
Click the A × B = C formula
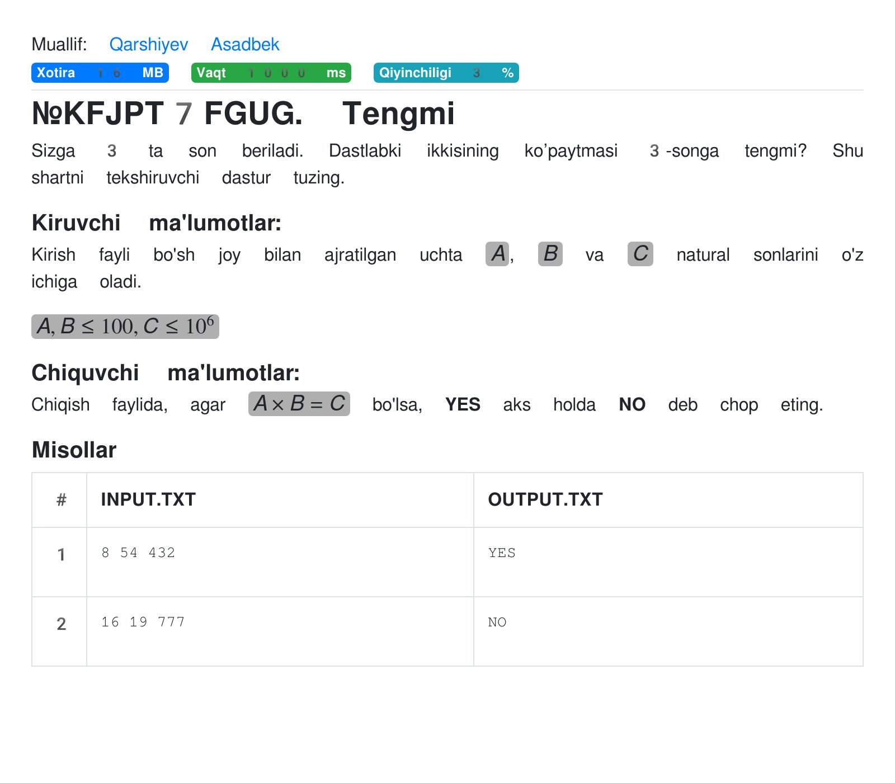tap(299, 404)
